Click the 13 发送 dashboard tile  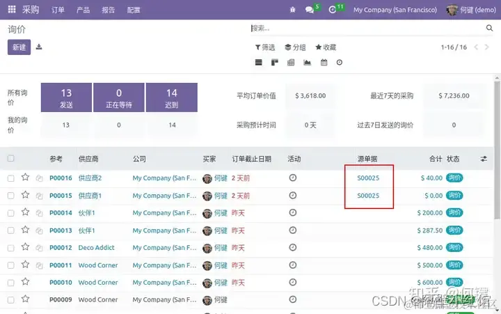(x=67, y=97)
